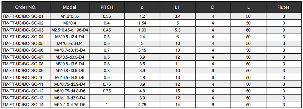Select the L value 60
The image size is (303, 109).
248,30
